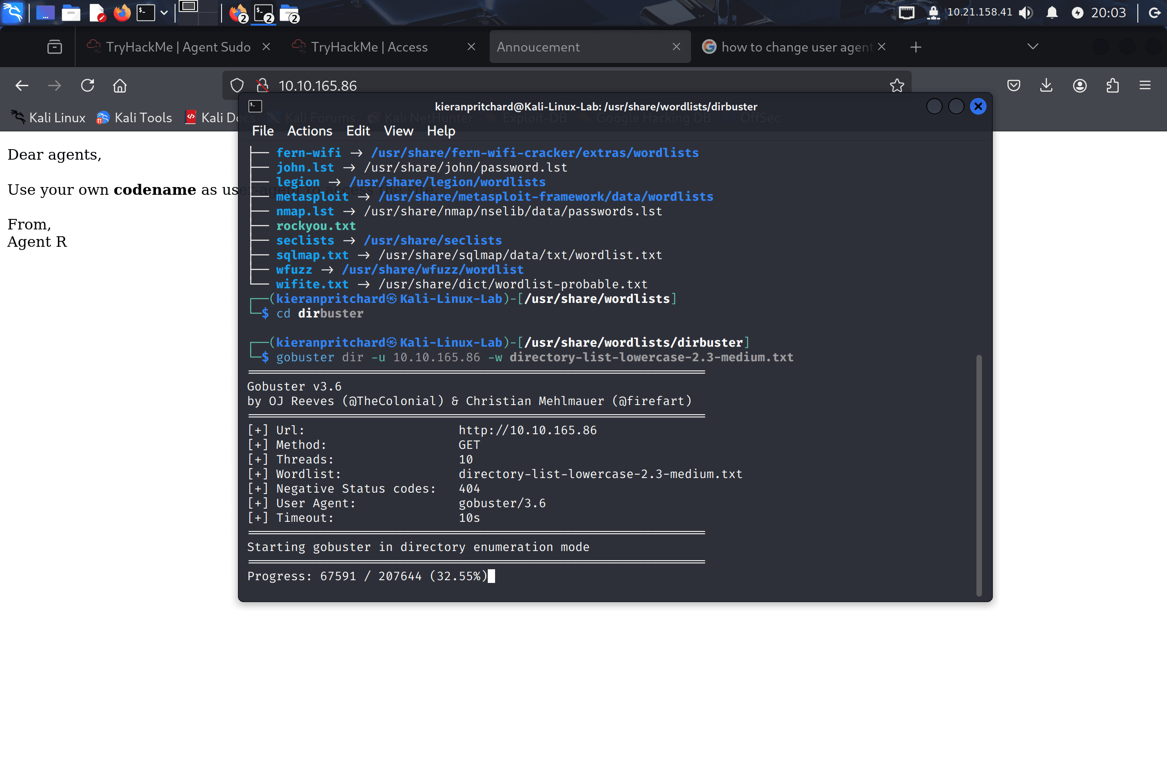Close the TryHackMe Access tab

(471, 47)
